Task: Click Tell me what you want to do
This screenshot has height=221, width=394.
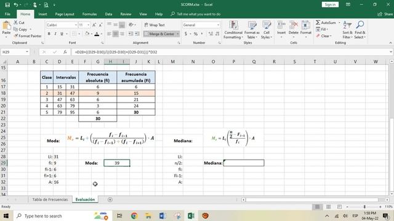Action: coord(198,14)
